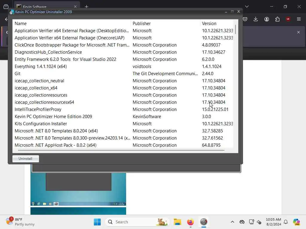Show hidden system tray icons
306x229 pixels.
click(x=232, y=222)
